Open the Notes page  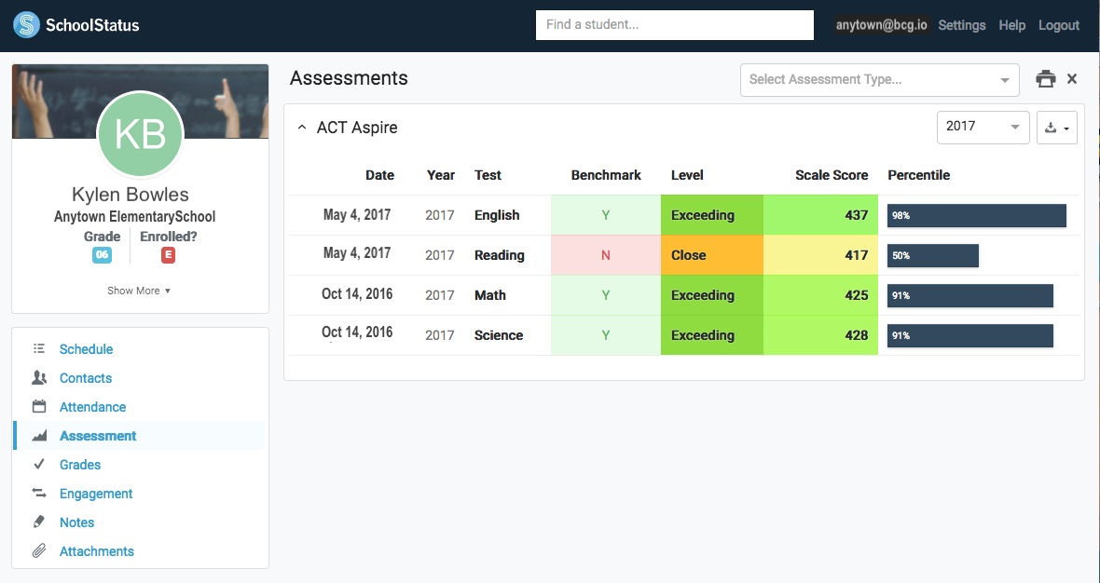click(76, 522)
